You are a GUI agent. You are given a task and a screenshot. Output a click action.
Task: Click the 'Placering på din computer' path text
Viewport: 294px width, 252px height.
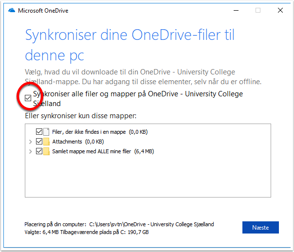pyautogui.click(x=119, y=224)
